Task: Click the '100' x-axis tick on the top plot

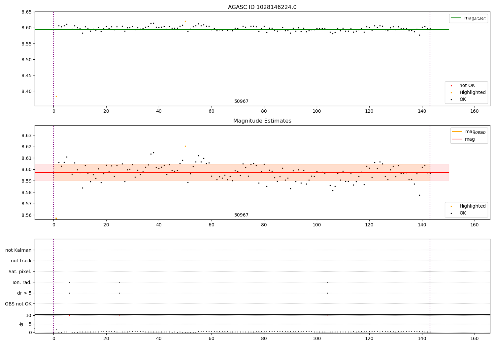Action: tap(316, 111)
